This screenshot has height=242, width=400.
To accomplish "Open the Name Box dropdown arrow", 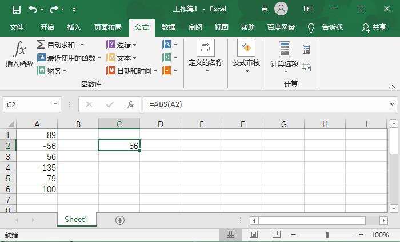I will pos(55,104).
